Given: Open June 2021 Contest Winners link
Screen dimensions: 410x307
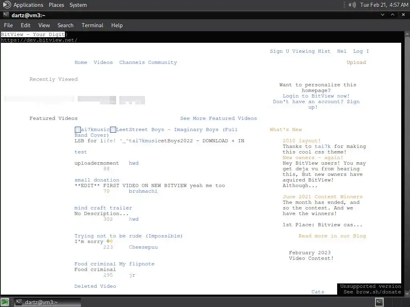Looking at the screenshot, I should coord(322,197).
